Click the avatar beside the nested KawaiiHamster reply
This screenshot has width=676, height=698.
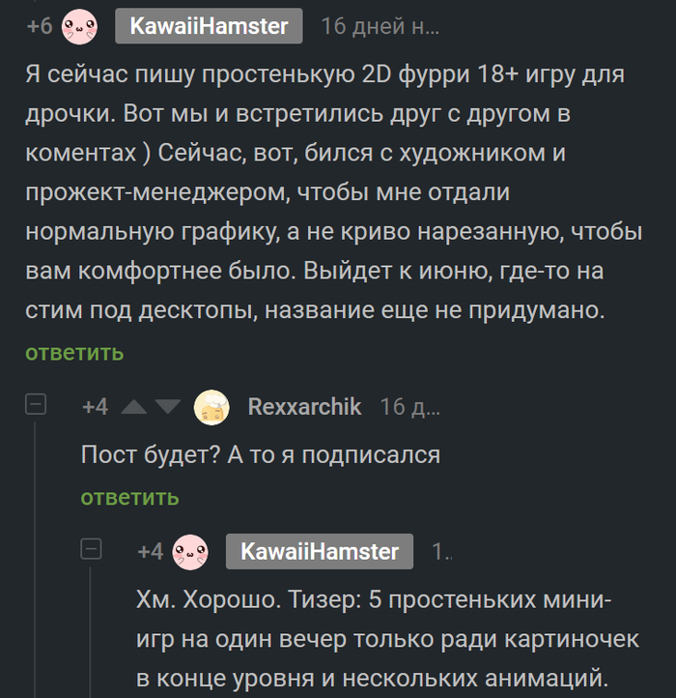tap(189, 552)
